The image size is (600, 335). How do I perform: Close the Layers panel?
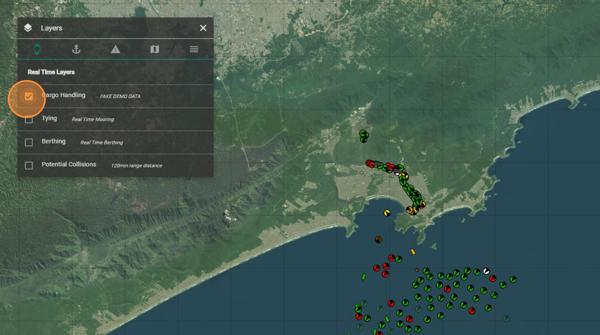point(203,28)
